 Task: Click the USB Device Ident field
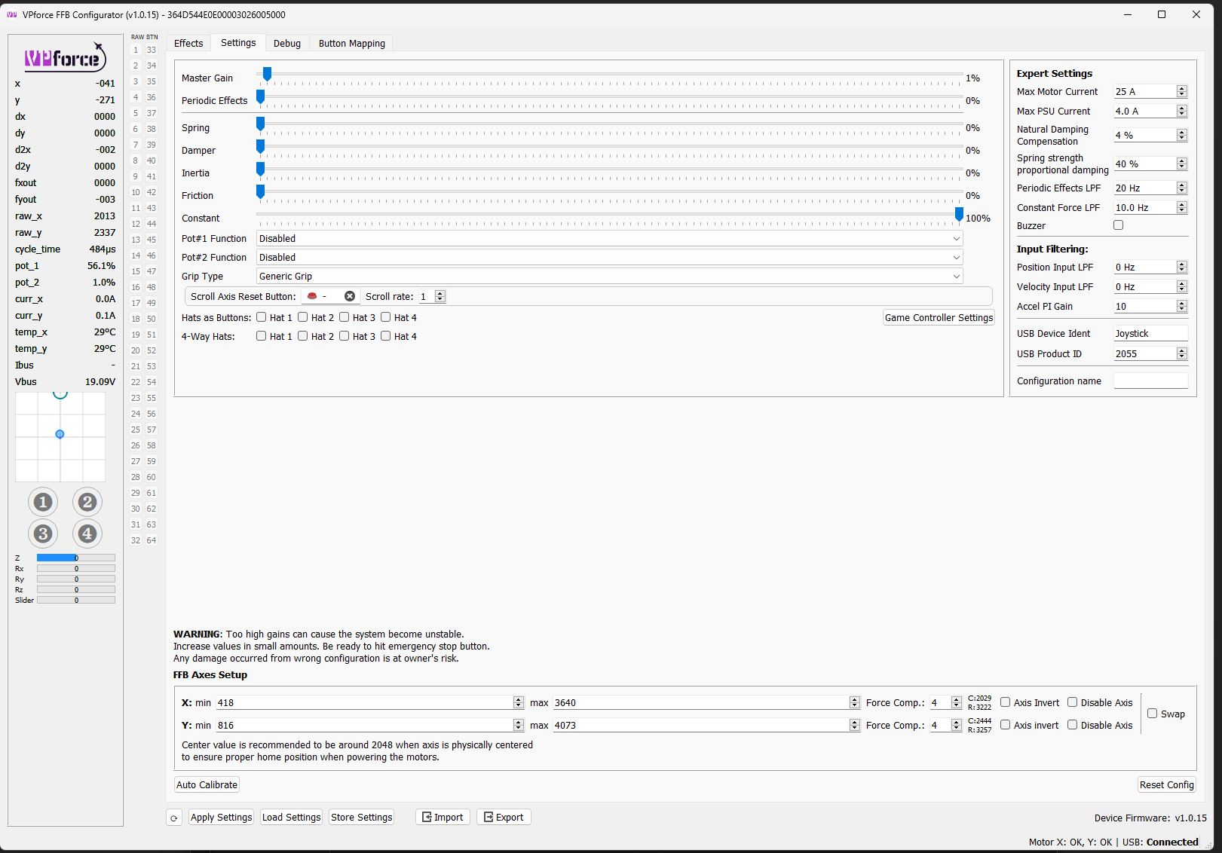click(1150, 333)
